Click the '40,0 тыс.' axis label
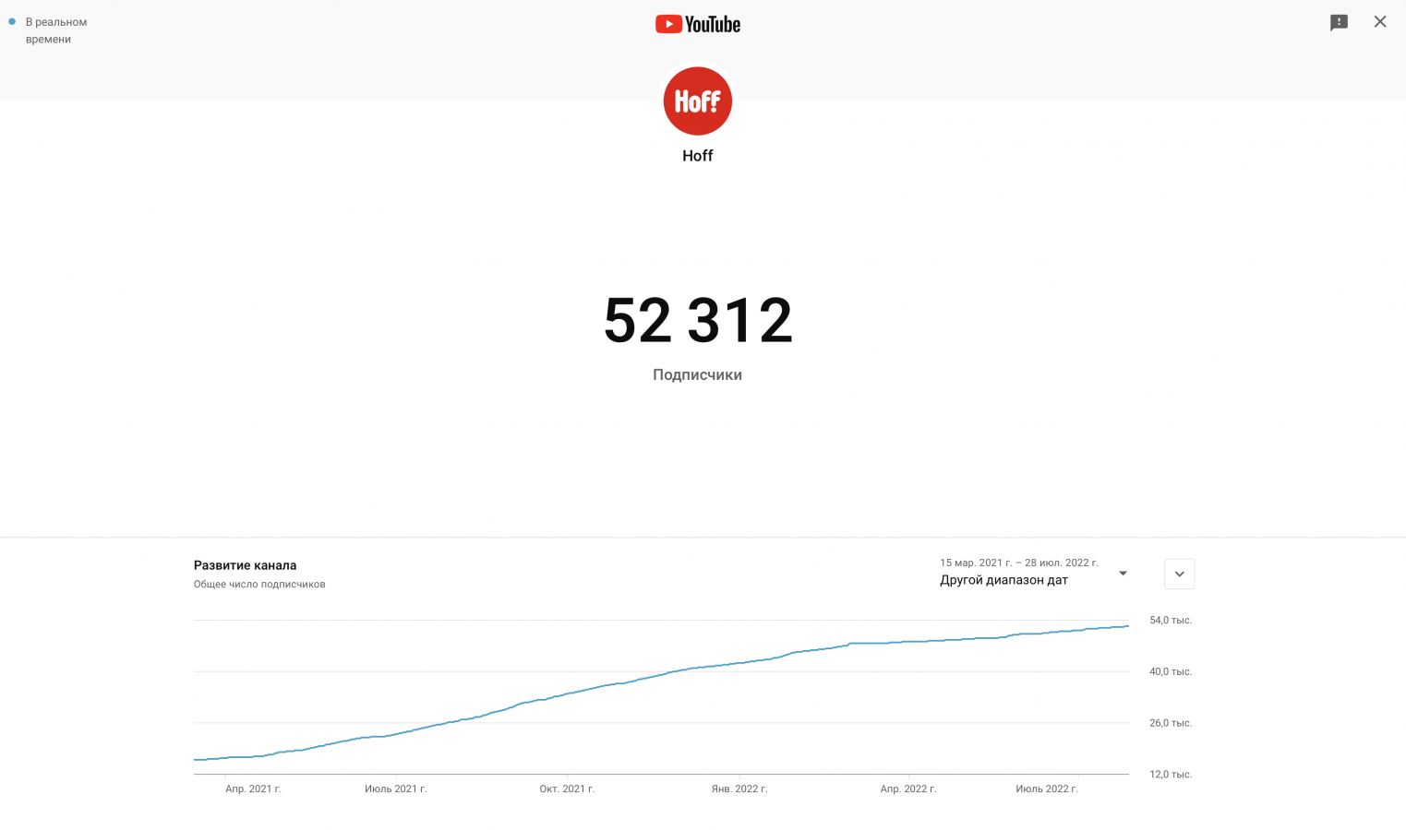Screen dimensions: 1406x830 (x=1171, y=671)
